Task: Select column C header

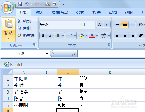Action: click(x=68, y=72)
